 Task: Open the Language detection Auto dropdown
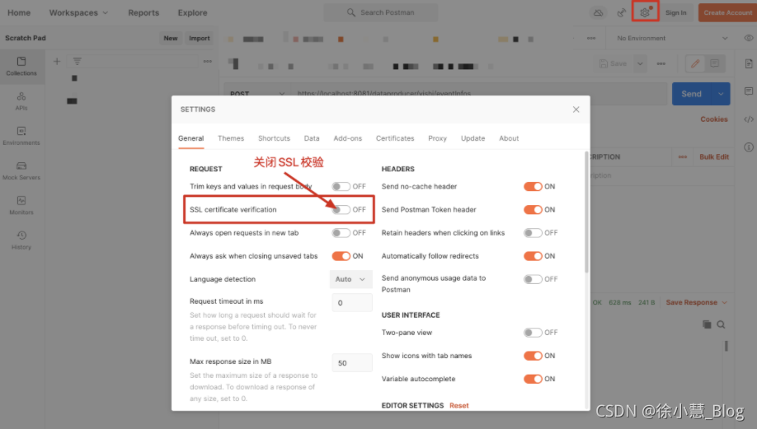click(351, 279)
